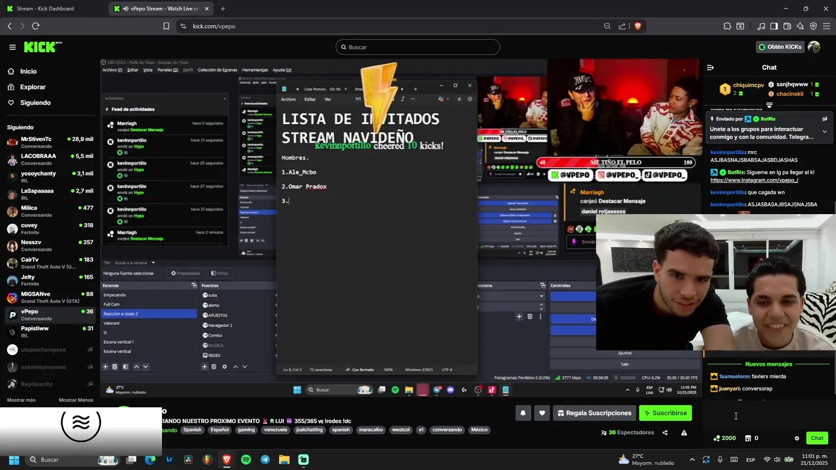Click the Buscar search field on Kick

point(418,47)
